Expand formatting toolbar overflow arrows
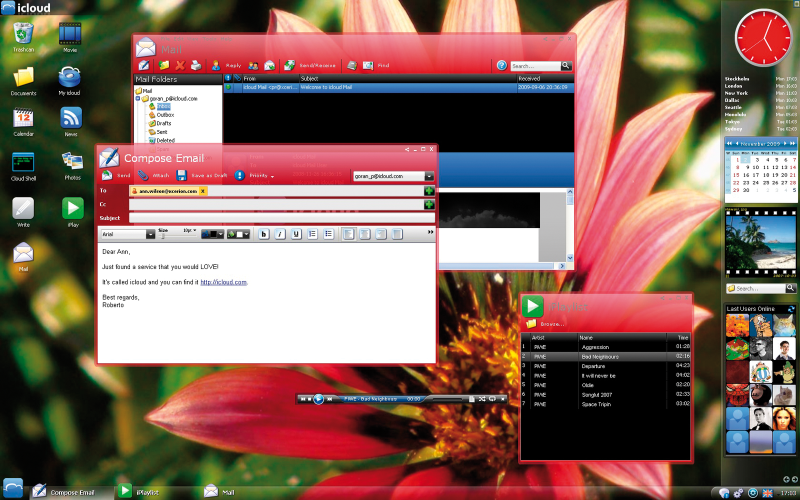The image size is (800, 500). pos(430,232)
